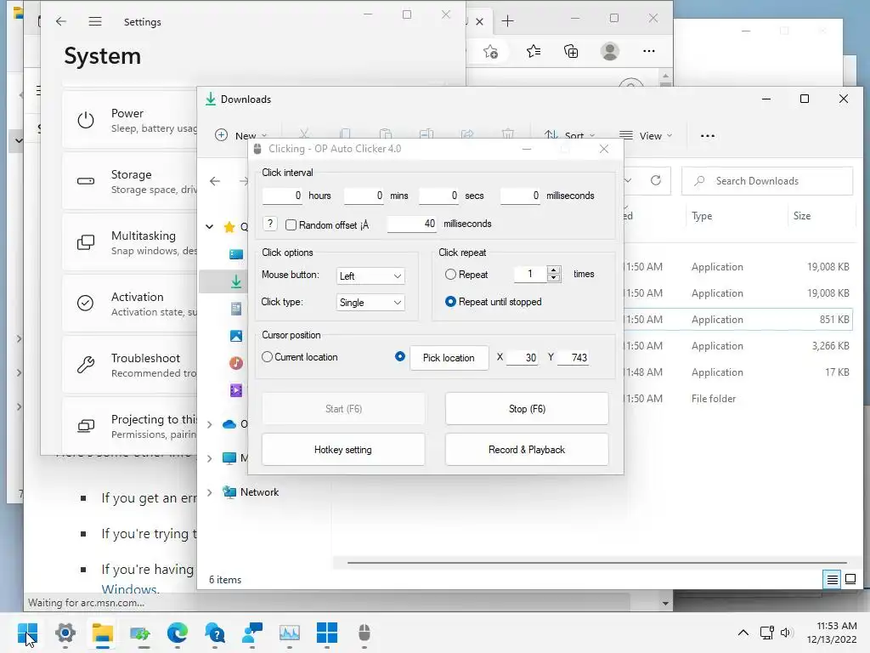This screenshot has width=870, height=653.
Task: Go back in Settings window
Action: coord(61,21)
